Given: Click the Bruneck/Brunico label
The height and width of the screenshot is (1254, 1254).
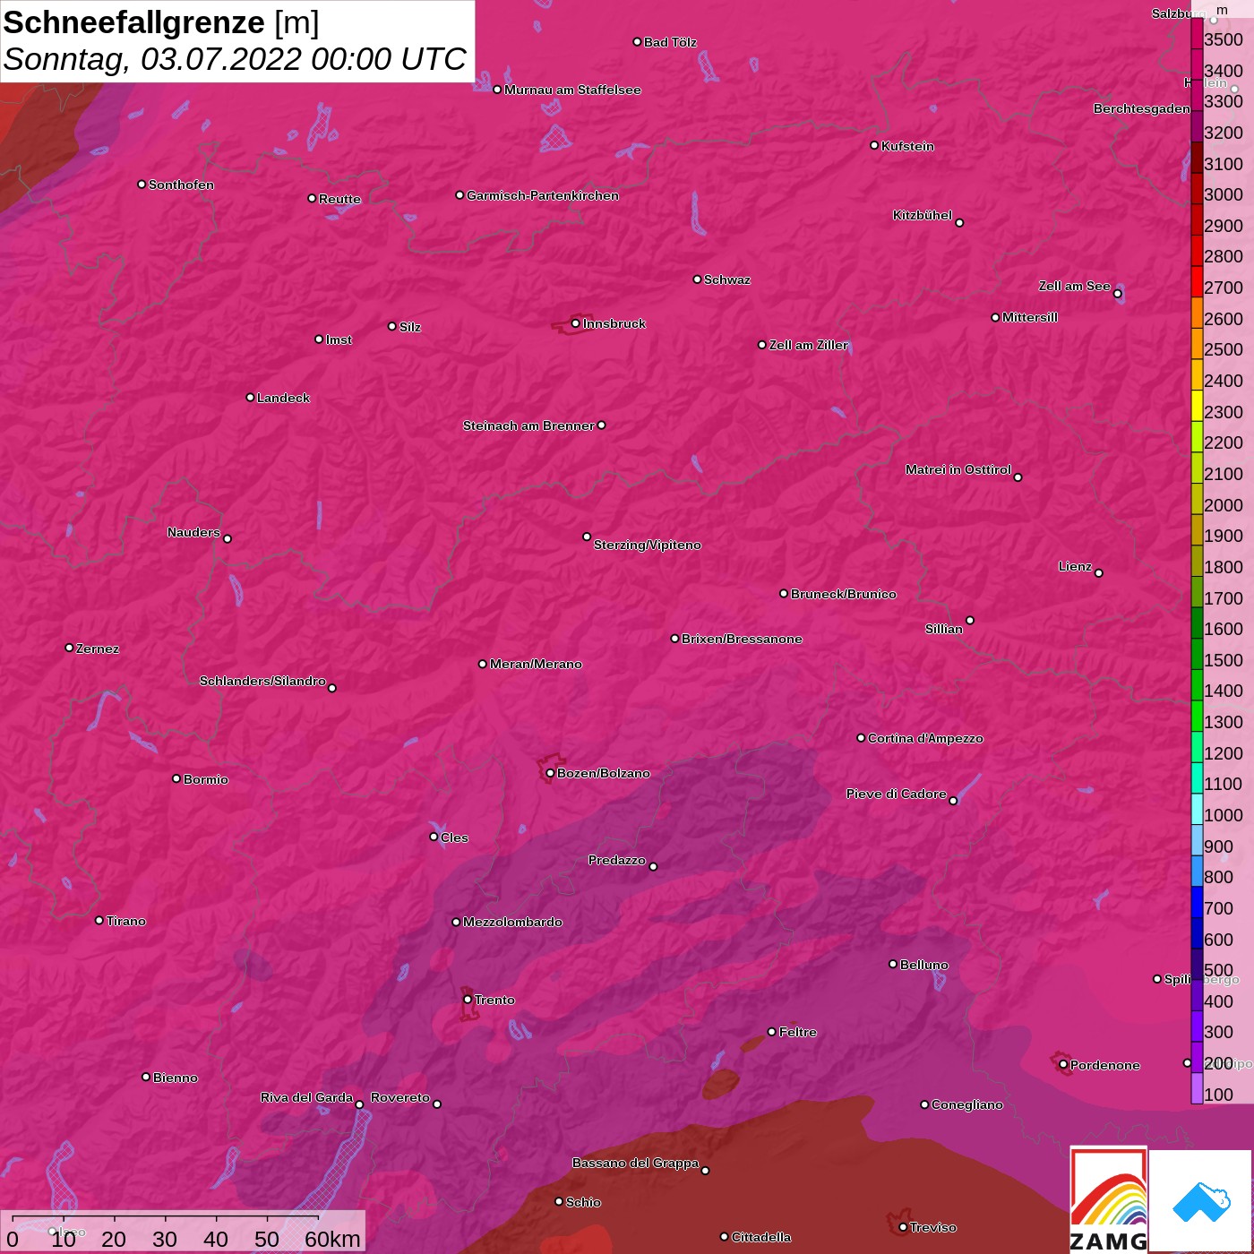Looking at the screenshot, I should coord(844,594).
